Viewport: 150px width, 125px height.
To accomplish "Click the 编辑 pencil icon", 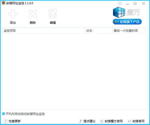I will click(53, 13).
